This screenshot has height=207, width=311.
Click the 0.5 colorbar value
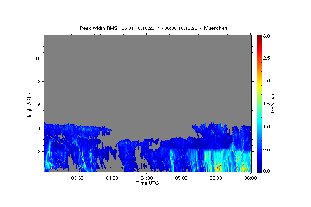(x=267, y=150)
